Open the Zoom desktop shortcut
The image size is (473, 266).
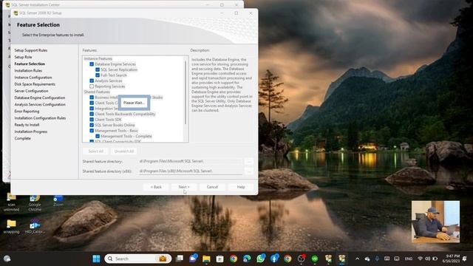pos(58,200)
